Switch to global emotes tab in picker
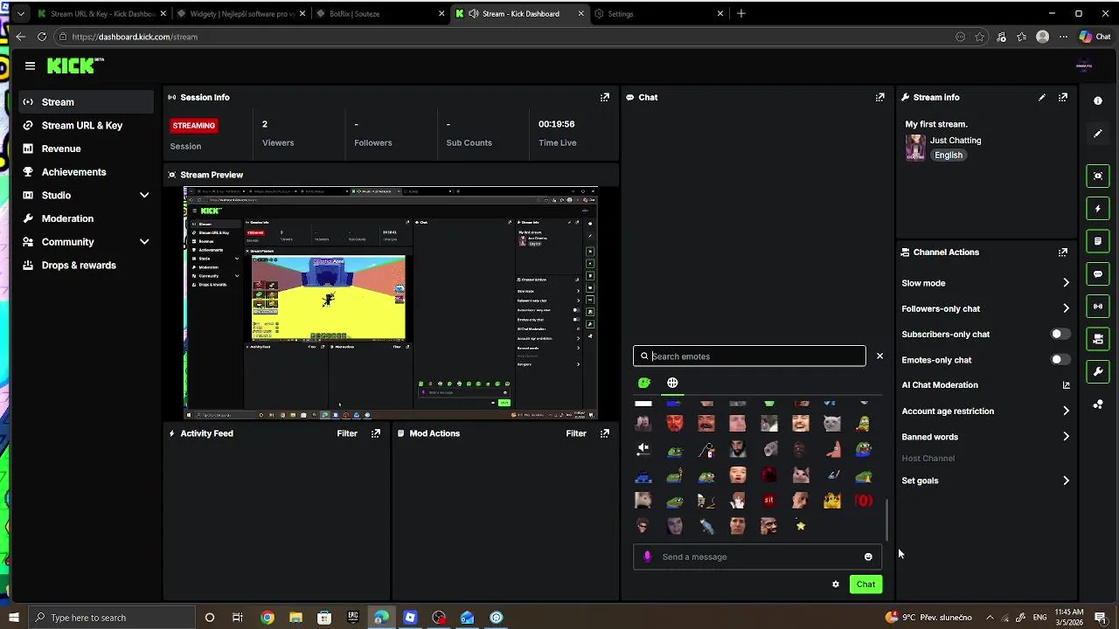Image resolution: width=1119 pixels, height=629 pixels. tap(672, 383)
